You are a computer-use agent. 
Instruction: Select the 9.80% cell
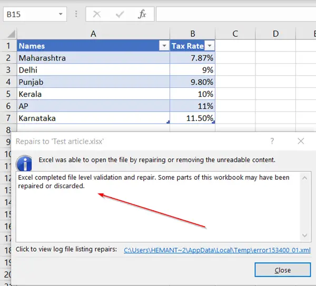point(192,82)
